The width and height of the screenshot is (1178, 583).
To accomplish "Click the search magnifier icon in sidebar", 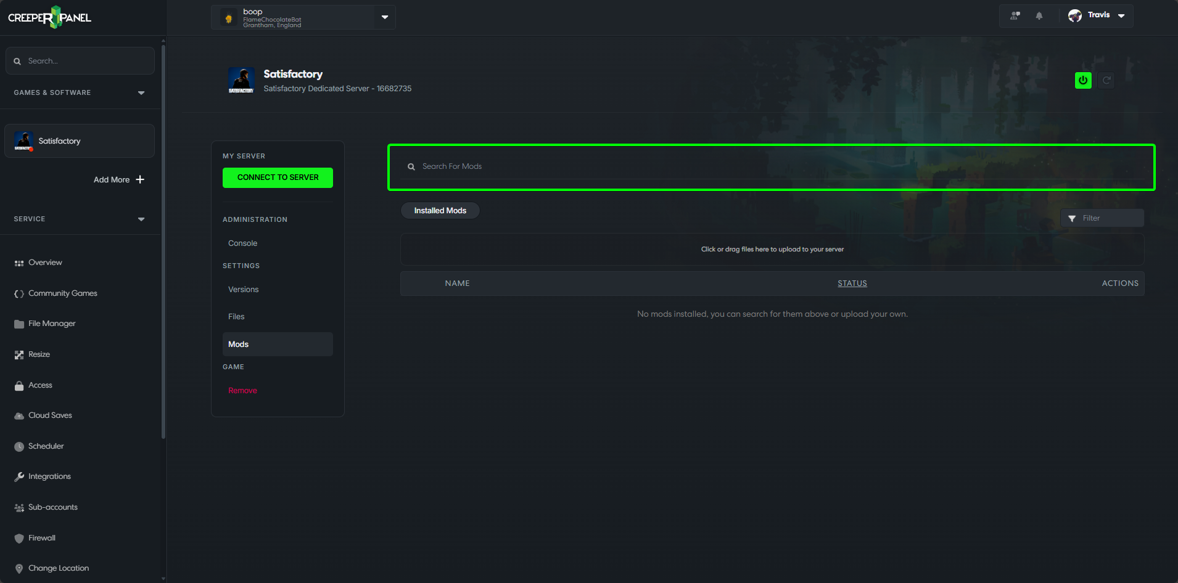I will tap(17, 61).
